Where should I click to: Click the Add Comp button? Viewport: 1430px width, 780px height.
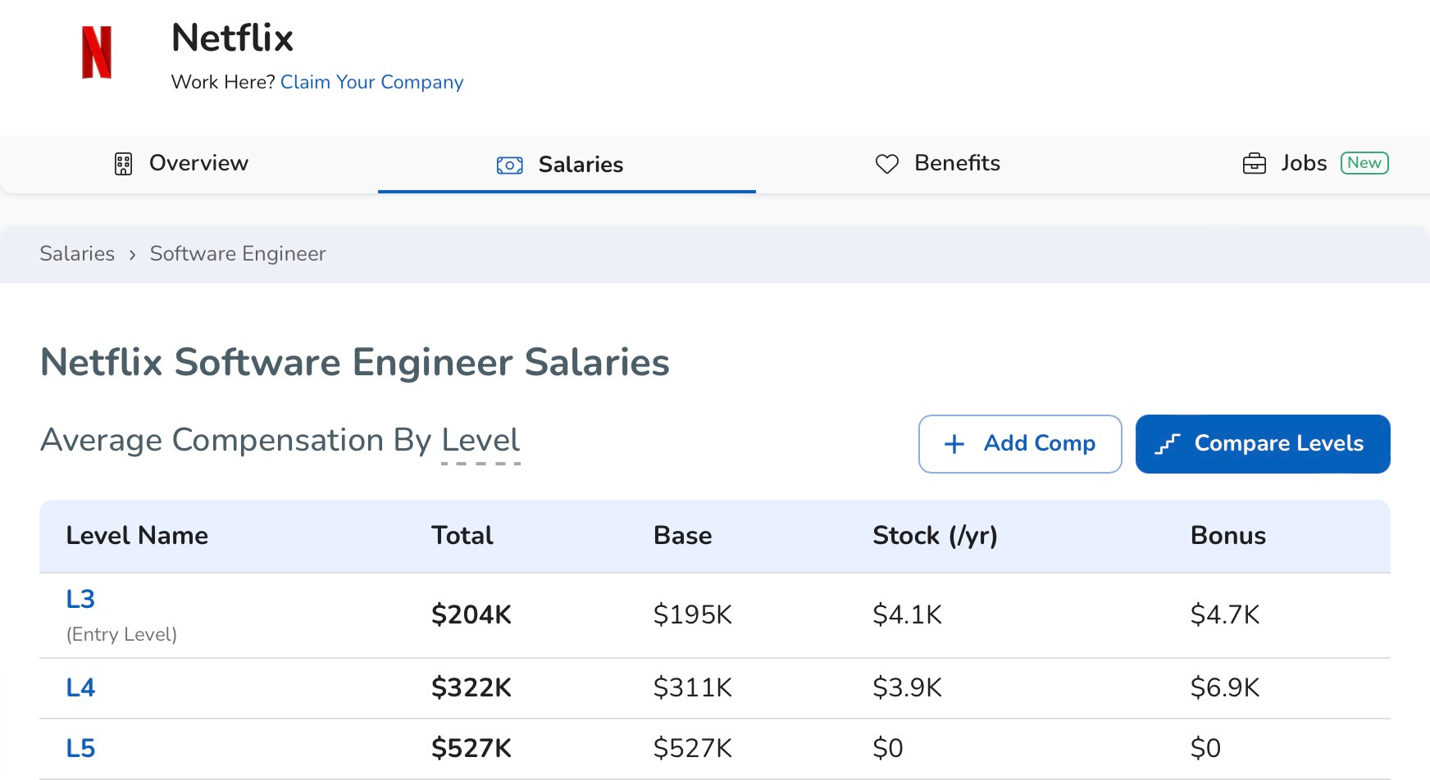click(x=1020, y=444)
